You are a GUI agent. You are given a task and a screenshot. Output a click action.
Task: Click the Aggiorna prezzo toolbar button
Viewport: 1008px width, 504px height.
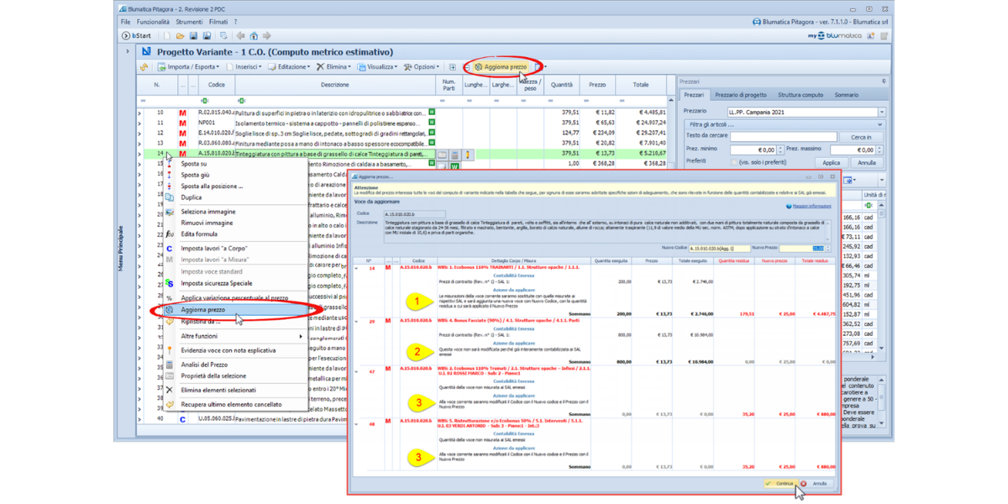[x=501, y=67]
